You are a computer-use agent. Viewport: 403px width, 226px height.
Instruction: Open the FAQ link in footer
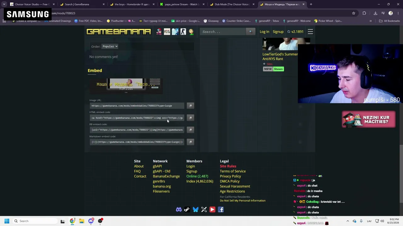[137, 171]
